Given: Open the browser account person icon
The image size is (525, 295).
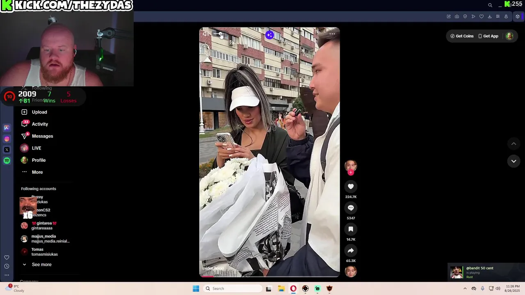Looking at the screenshot, I should click(506, 16).
